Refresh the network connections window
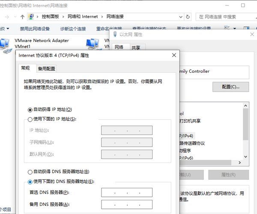 188,17
